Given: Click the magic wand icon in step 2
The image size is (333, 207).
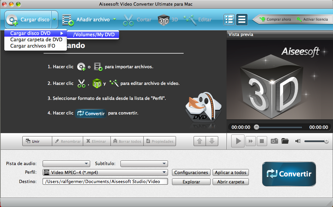Looking at the screenshot, I should click(114, 83).
